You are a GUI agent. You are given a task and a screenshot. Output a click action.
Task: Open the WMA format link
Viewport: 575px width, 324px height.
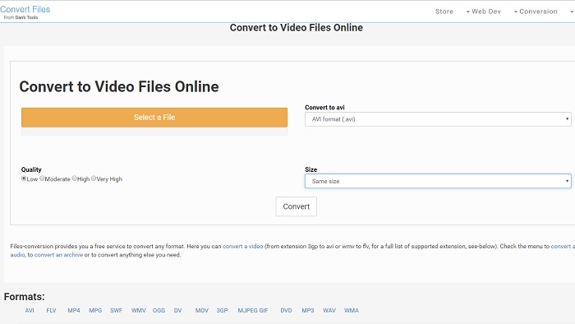coord(352,310)
